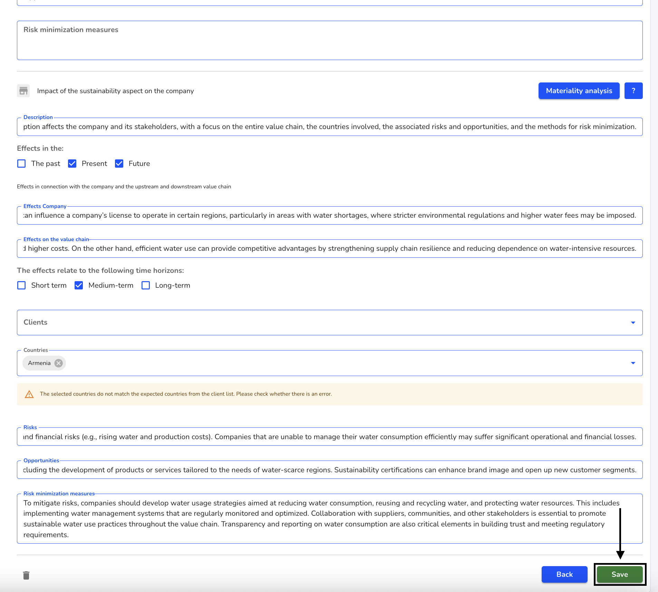Go Back using the blue button
Screen dimensions: 658x592
tap(564, 574)
